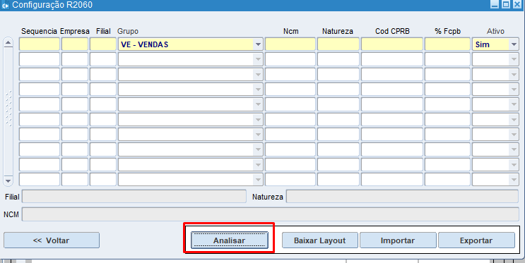Viewport: 525px width, 263px height.
Task: Click the Natureza cell in the highlighted row
Action: tap(338, 44)
